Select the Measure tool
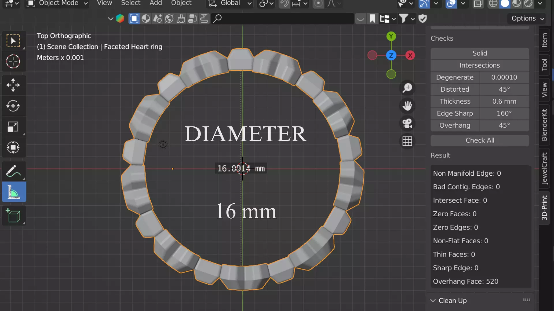This screenshot has width=554, height=311. [x=14, y=192]
